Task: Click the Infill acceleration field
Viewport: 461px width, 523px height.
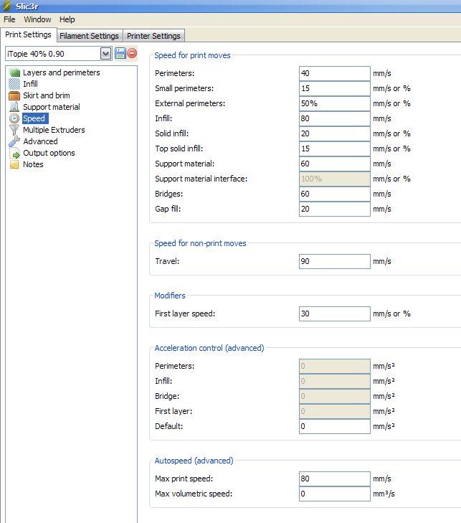Action: (x=335, y=381)
